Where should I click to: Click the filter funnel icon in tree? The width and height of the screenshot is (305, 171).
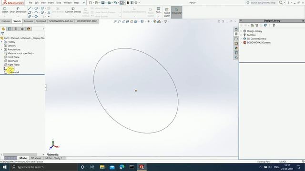coord(2,34)
